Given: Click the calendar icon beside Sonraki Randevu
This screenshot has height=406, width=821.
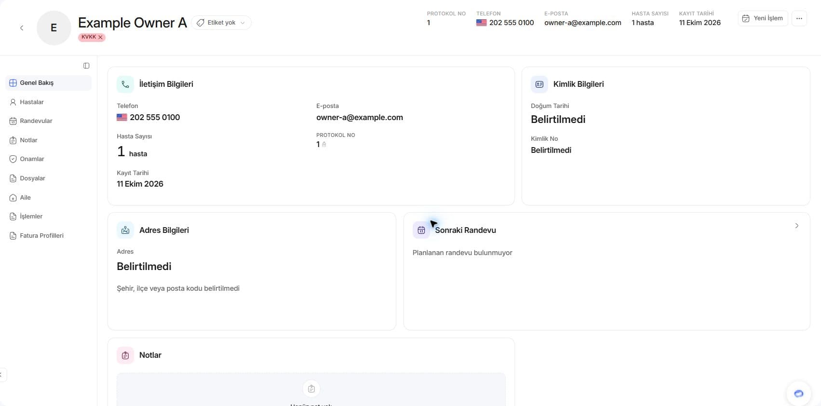Looking at the screenshot, I should tap(421, 230).
